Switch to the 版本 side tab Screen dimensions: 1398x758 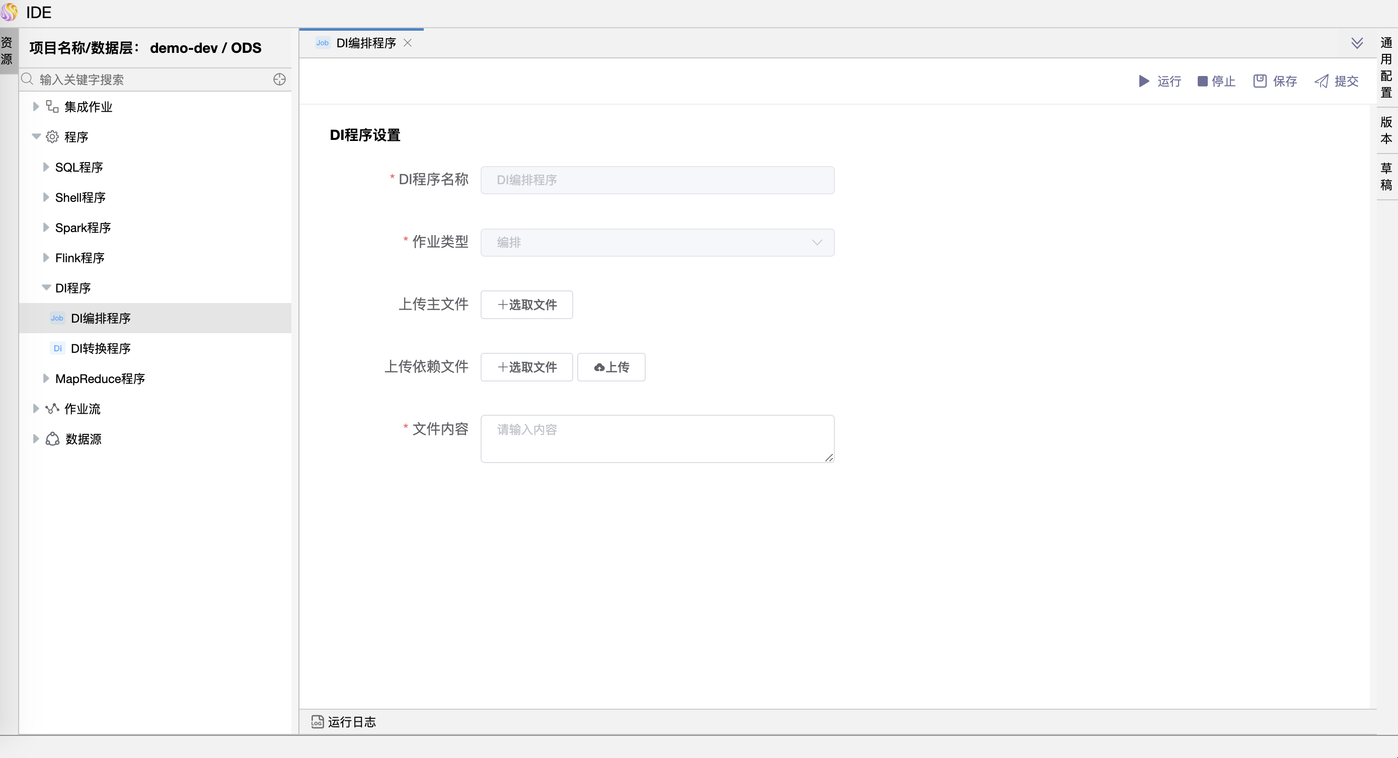tap(1386, 130)
